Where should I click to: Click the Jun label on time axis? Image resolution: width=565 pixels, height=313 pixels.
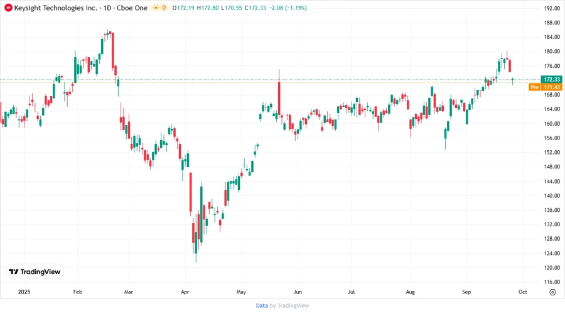(x=298, y=292)
